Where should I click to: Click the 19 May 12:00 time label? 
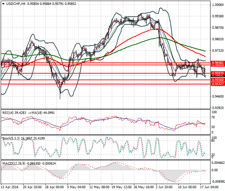(121, 187)
